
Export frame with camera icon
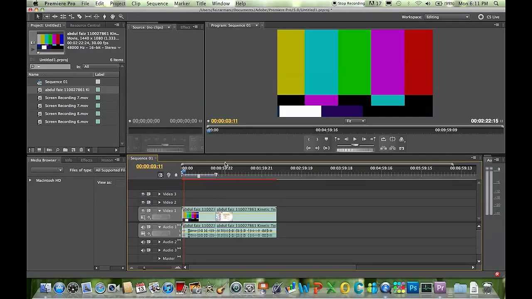coord(402,148)
